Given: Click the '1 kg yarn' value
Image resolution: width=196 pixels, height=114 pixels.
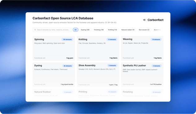Looking at the screenshot, I should tap(70, 58).
